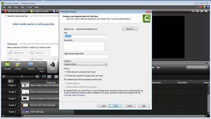Open Record the screen dropdown arrow
Screen dimensions: 211x119
coord(28,11)
